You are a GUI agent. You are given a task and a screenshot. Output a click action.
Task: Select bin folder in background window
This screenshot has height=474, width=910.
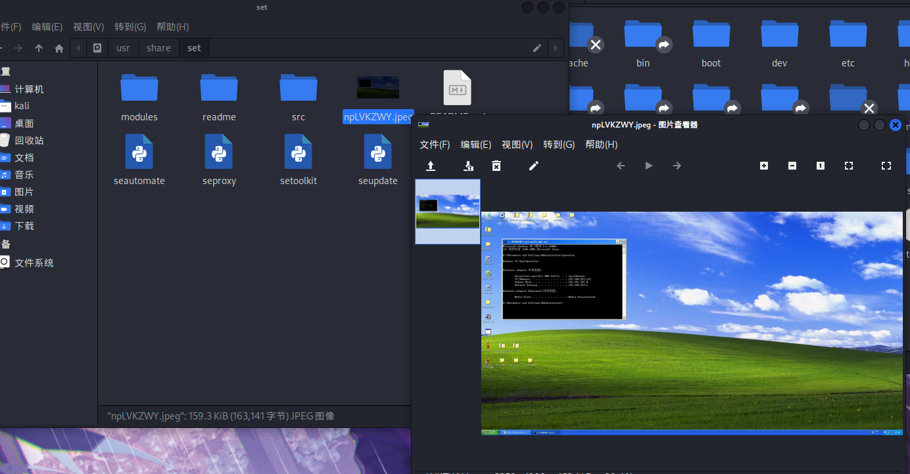[x=643, y=43]
